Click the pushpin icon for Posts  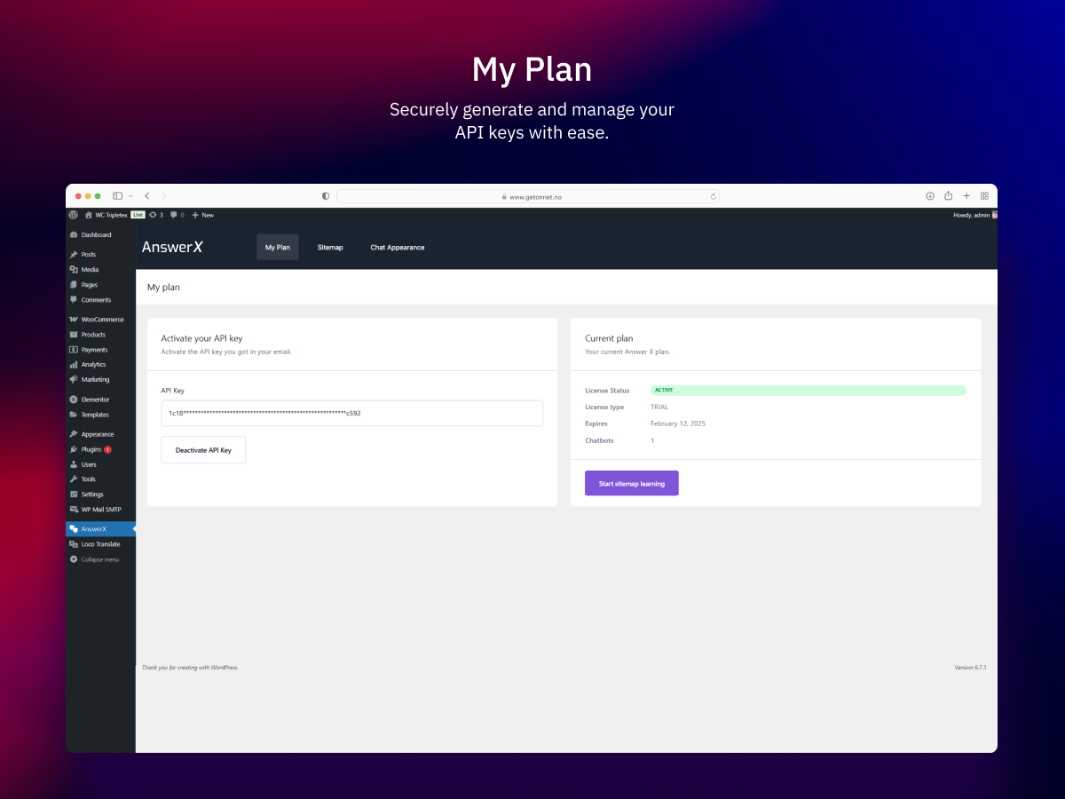74,255
